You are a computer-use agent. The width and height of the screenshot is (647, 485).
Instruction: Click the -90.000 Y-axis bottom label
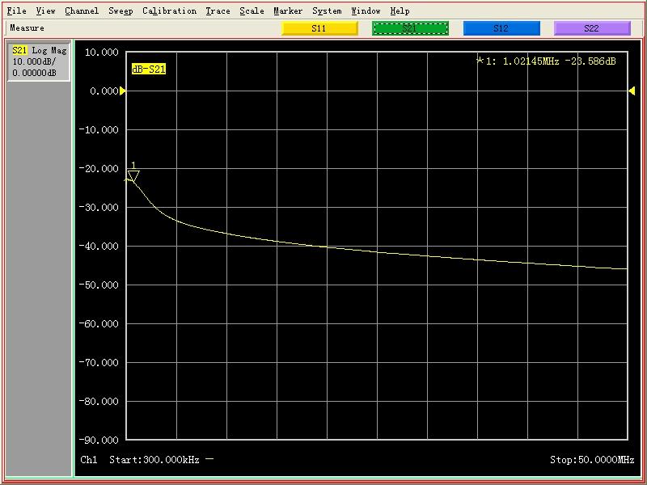[99, 440]
